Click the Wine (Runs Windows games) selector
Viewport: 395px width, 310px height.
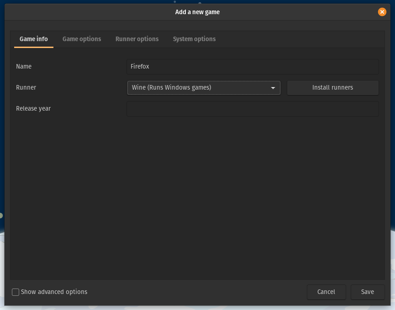pyautogui.click(x=204, y=87)
